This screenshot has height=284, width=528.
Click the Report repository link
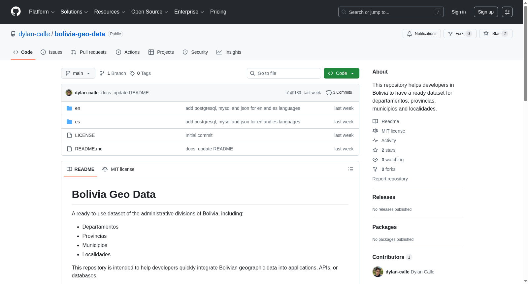coord(390,179)
